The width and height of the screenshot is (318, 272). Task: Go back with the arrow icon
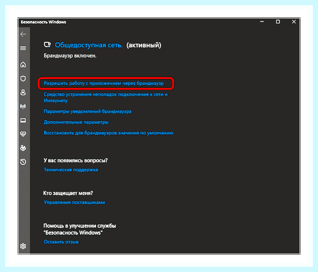[23, 34]
